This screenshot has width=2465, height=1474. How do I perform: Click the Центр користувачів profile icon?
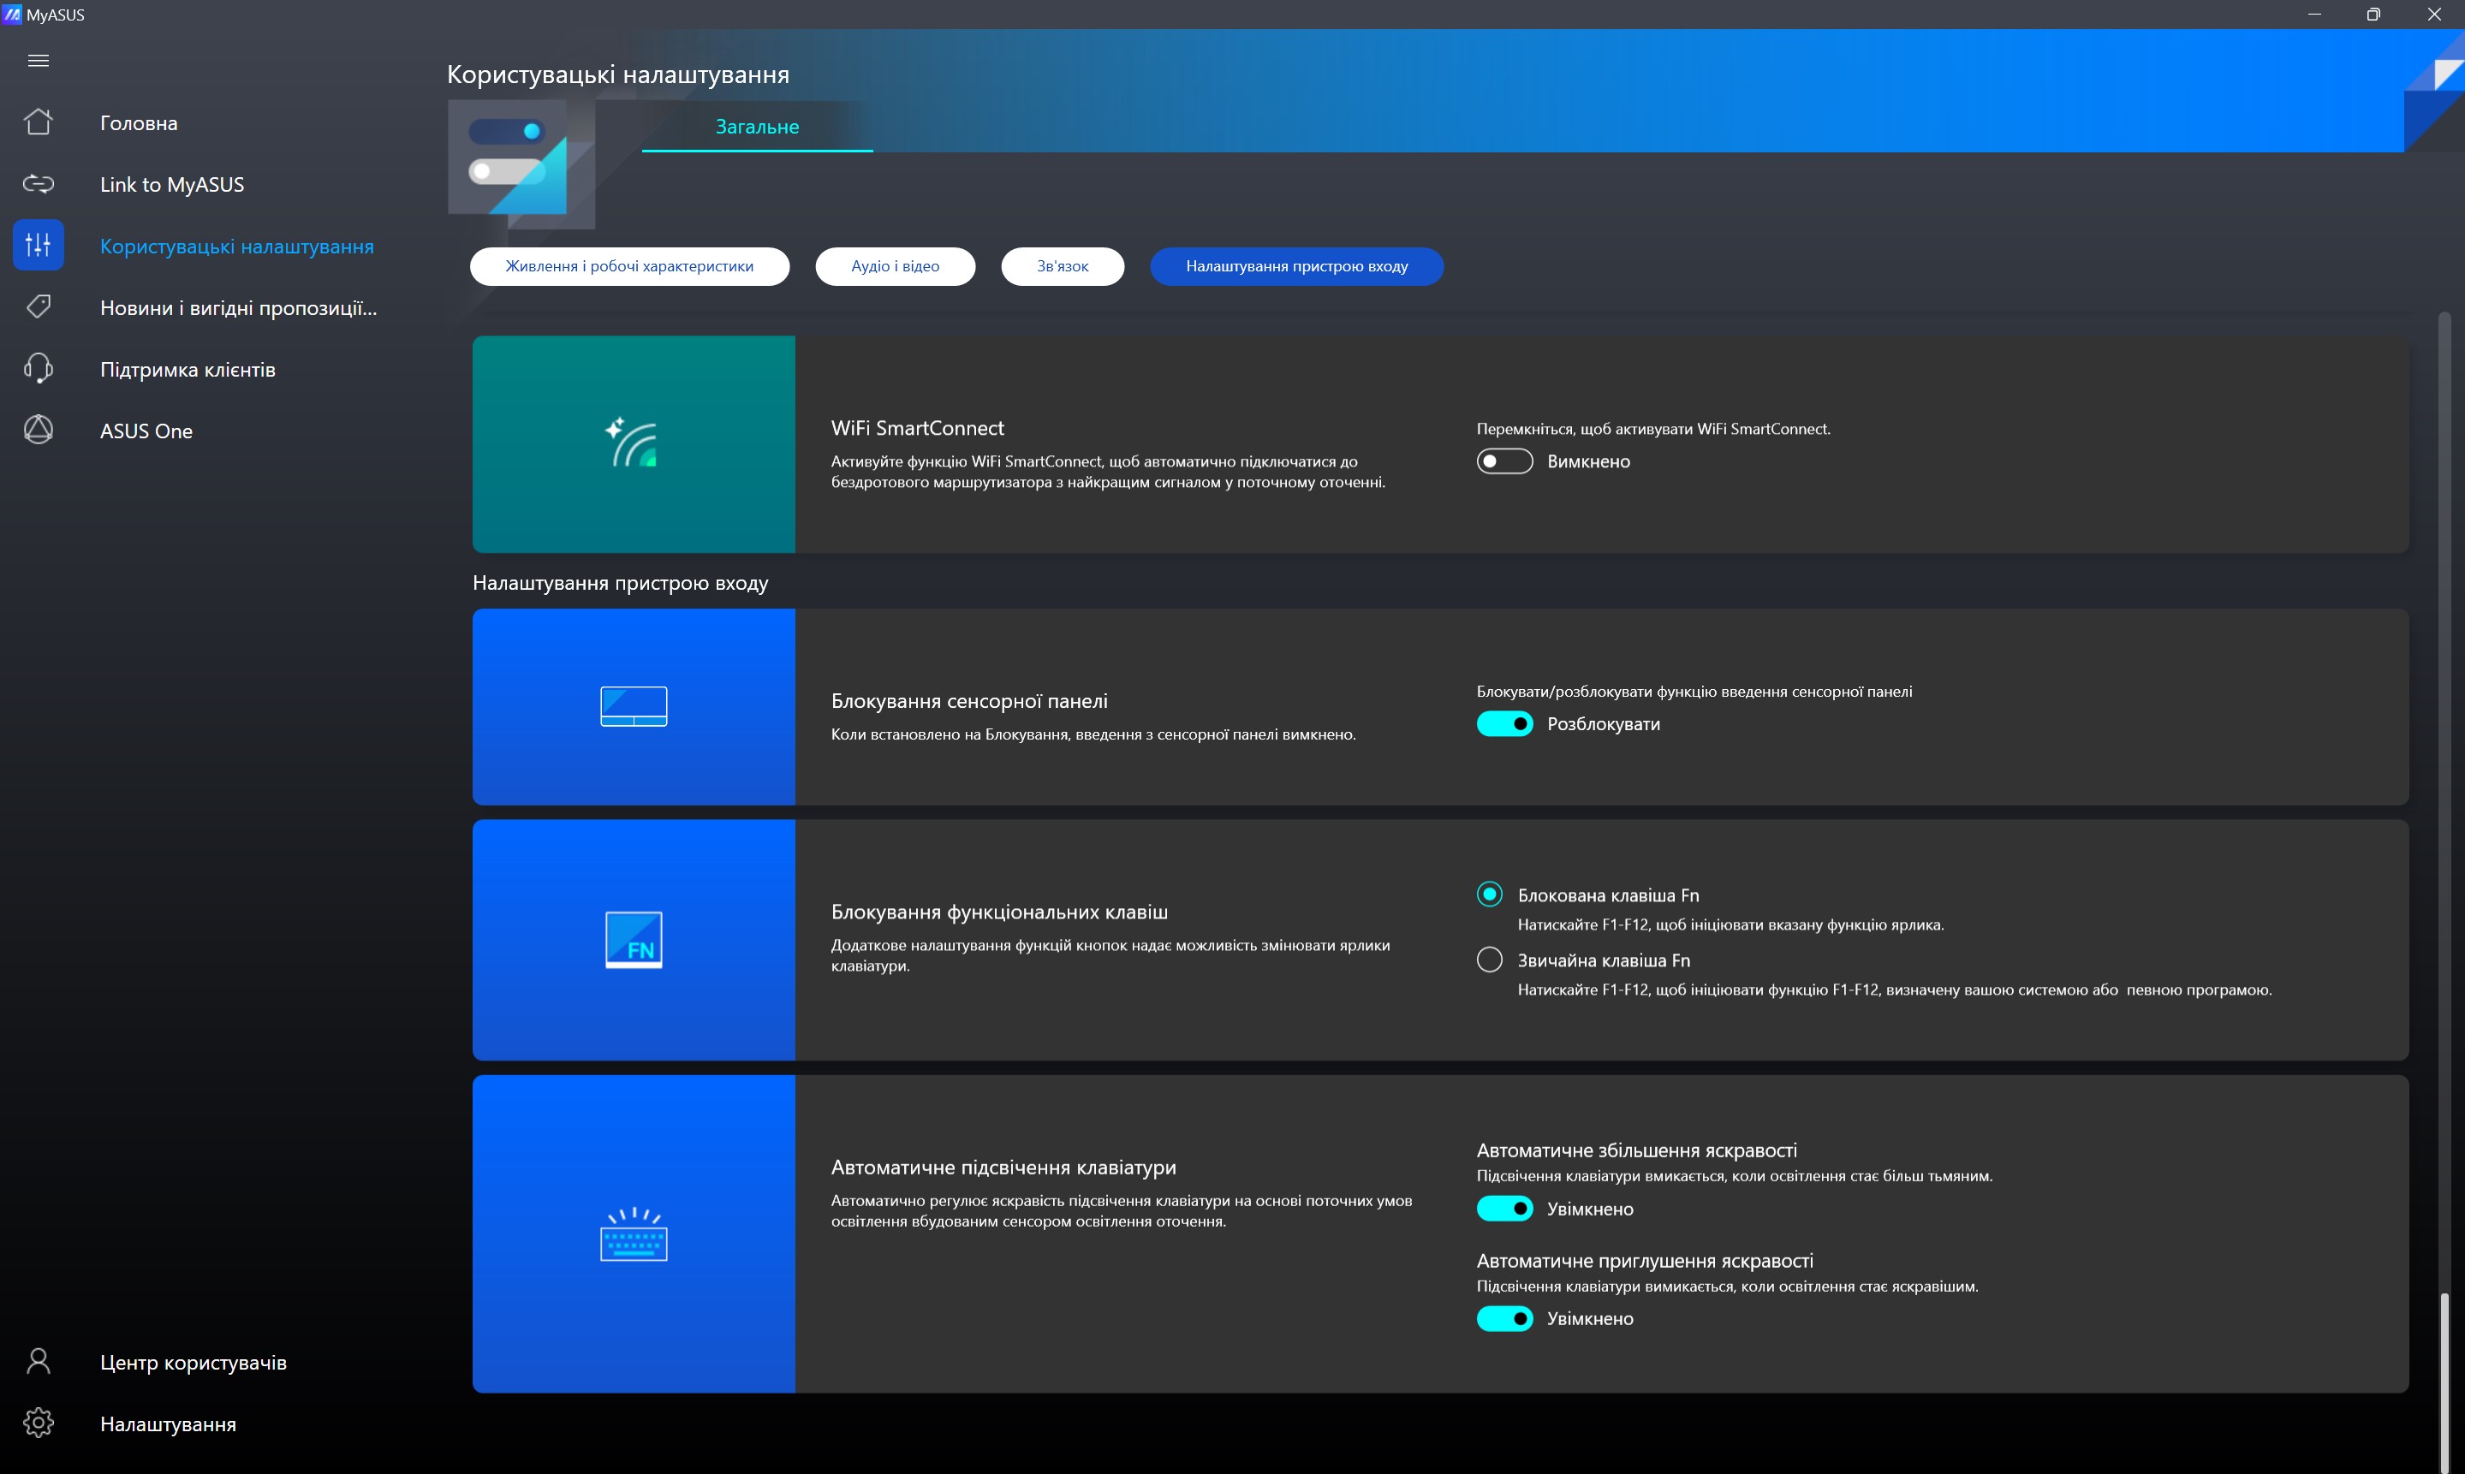38,1362
